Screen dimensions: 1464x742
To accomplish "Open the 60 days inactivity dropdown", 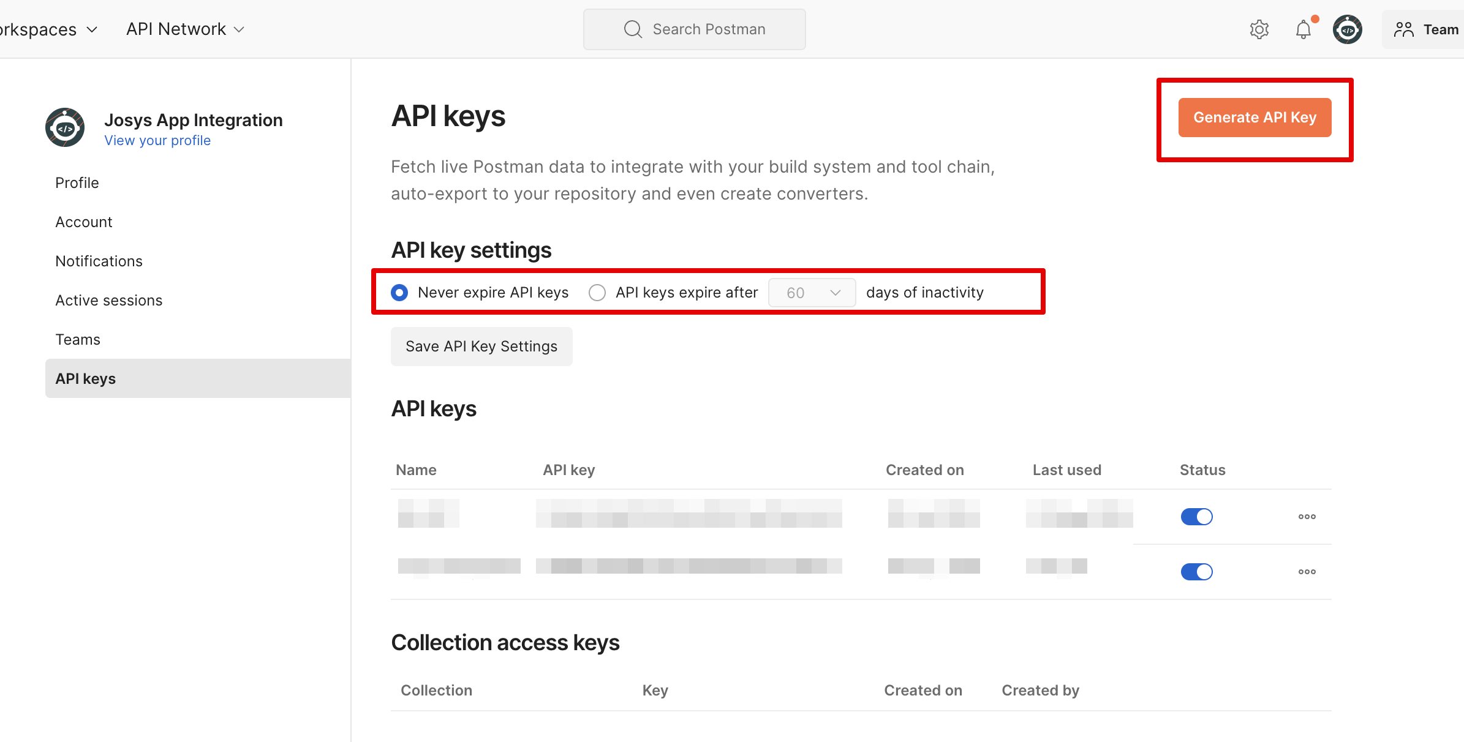I will pos(812,293).
